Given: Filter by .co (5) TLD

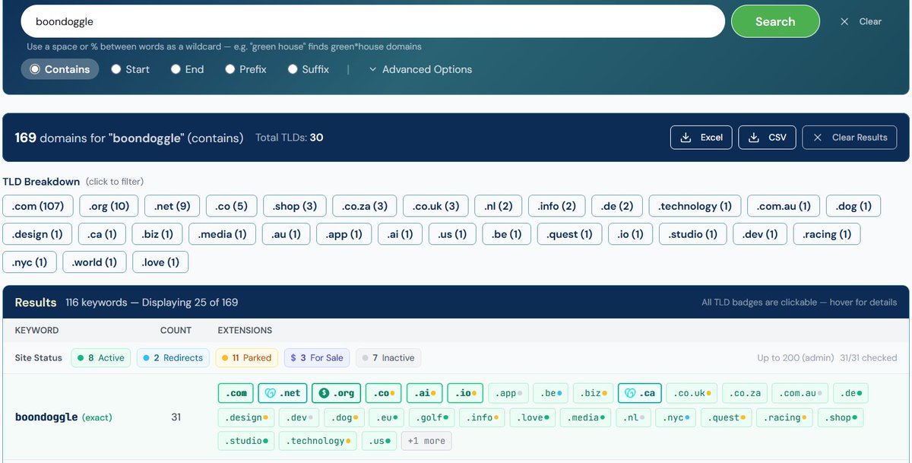Looking at the screenshot, I should coord(231,206).
